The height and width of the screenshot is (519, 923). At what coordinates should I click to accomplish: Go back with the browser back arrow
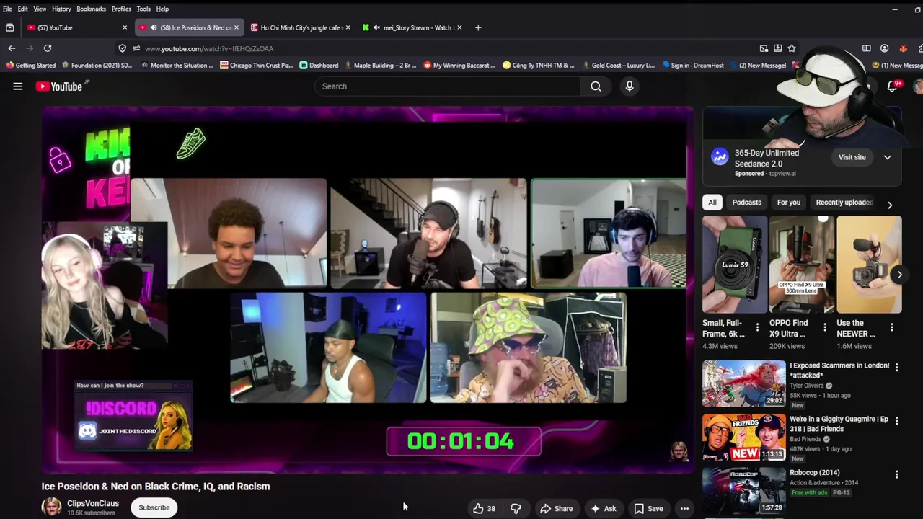pyautogui.click(x=12, y=48)
